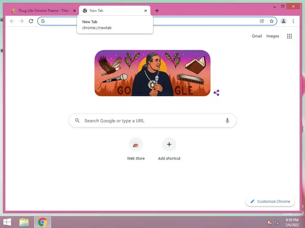Click the magnifier icon in search box
The width and height of the screenshot is (305, 228).
(77, 121)
